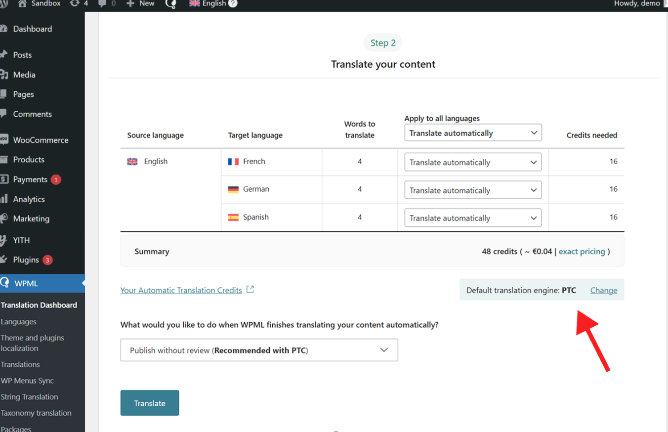
Task: Open the Howdy, demo account menu
Action: coord(640,3)
